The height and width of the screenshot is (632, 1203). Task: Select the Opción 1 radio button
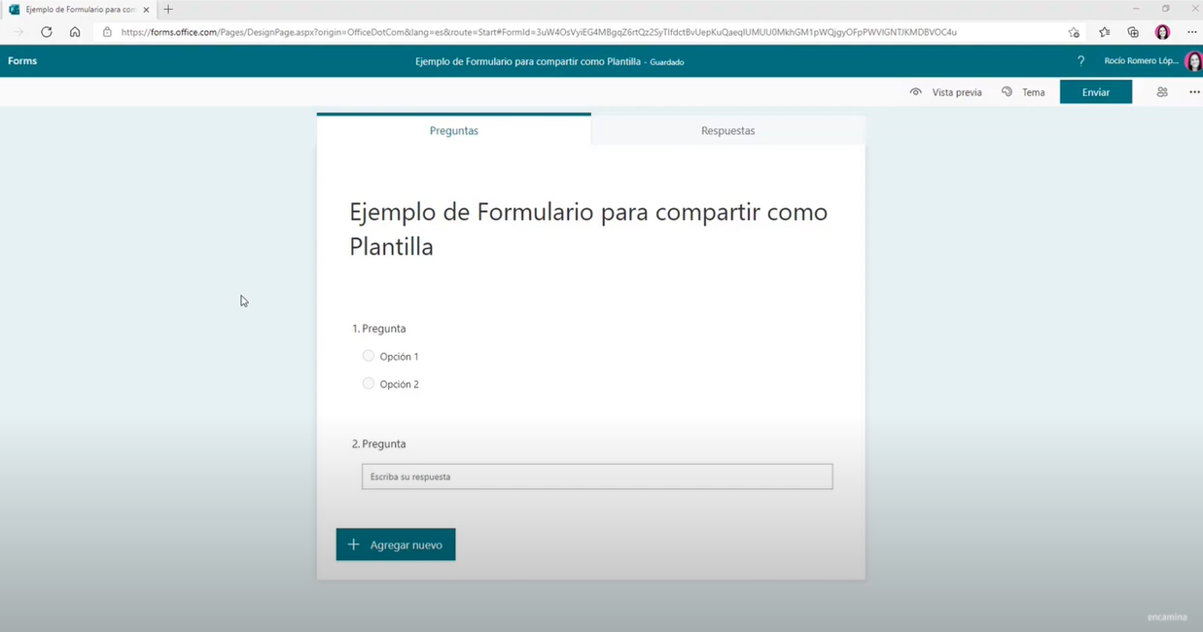click(x=368, y=356)
